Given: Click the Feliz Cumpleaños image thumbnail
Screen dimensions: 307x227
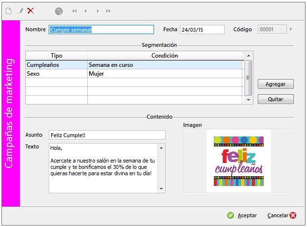Looking at the screenshot, I should [238, 161].
